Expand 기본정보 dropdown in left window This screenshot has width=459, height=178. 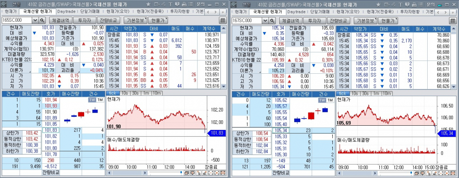[x=135, y=20]
